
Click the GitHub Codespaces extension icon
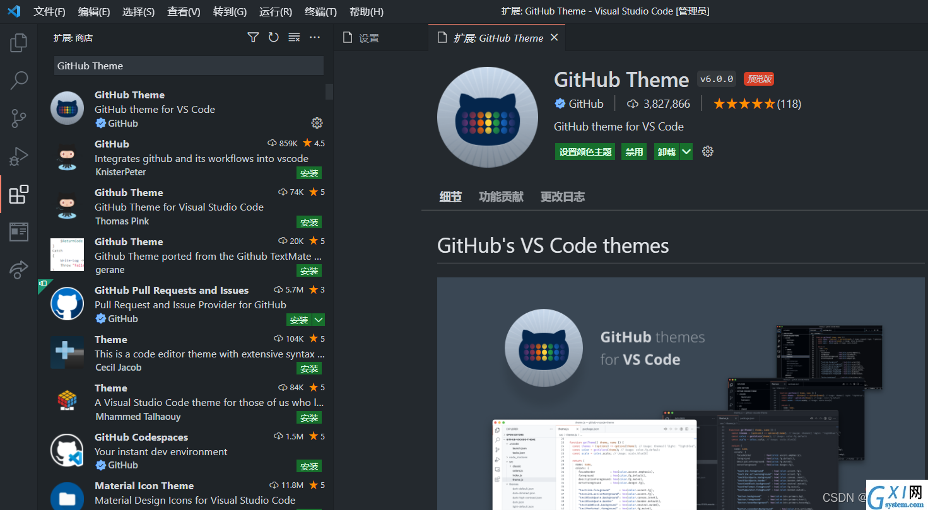[x=67, y=450]
